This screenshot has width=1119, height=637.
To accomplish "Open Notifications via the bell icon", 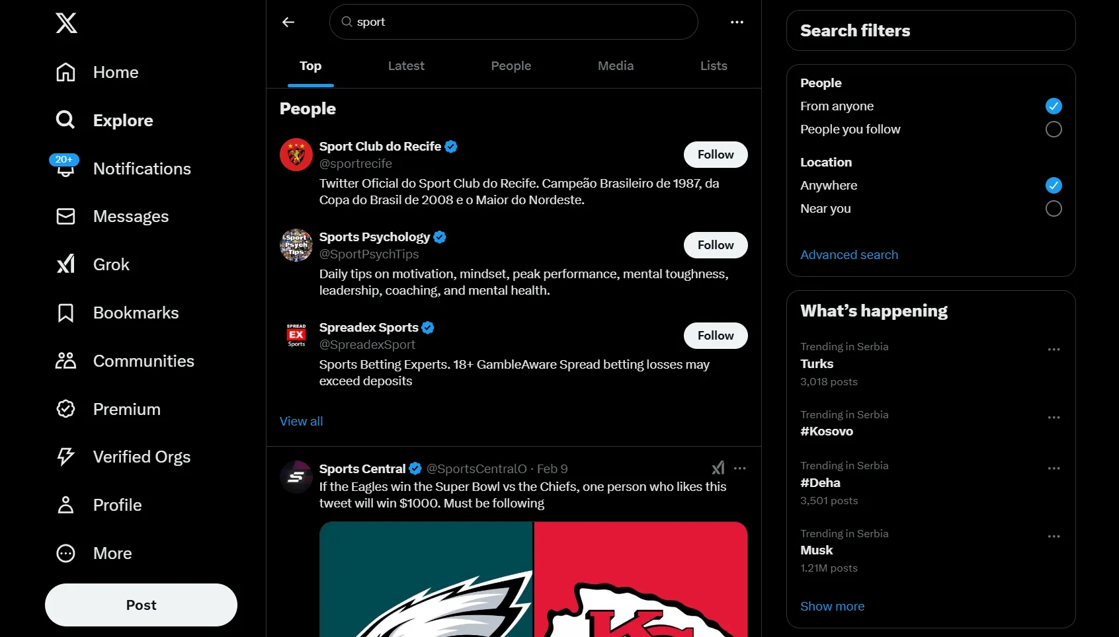I will [65, 169].
